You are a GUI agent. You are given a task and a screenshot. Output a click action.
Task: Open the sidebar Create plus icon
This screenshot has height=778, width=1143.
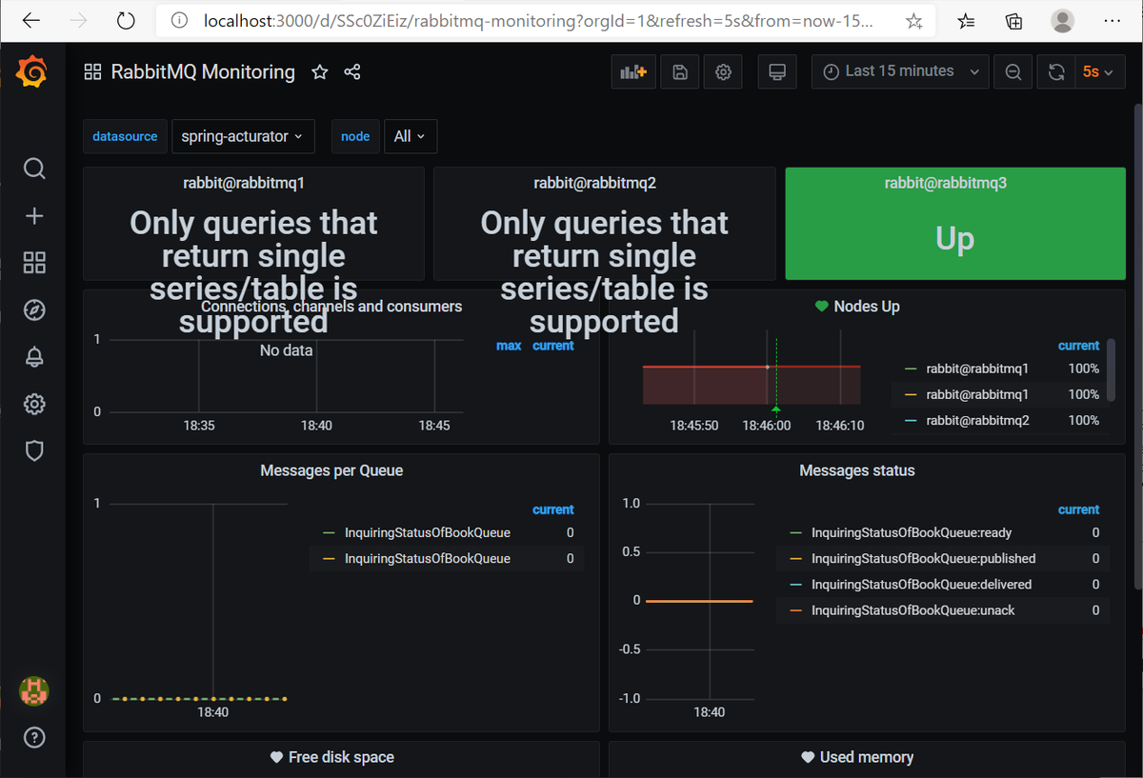pyautogui.click(x=34, y=216)
